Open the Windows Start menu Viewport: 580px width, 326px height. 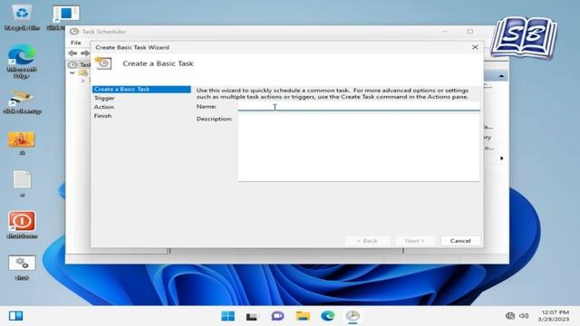pyautogui.click(x=227, y=316)
